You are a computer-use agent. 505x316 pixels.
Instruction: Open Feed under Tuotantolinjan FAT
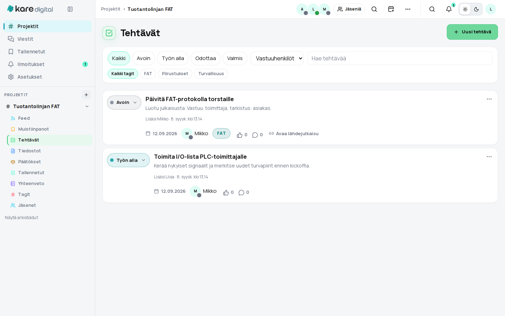(49, 118)
